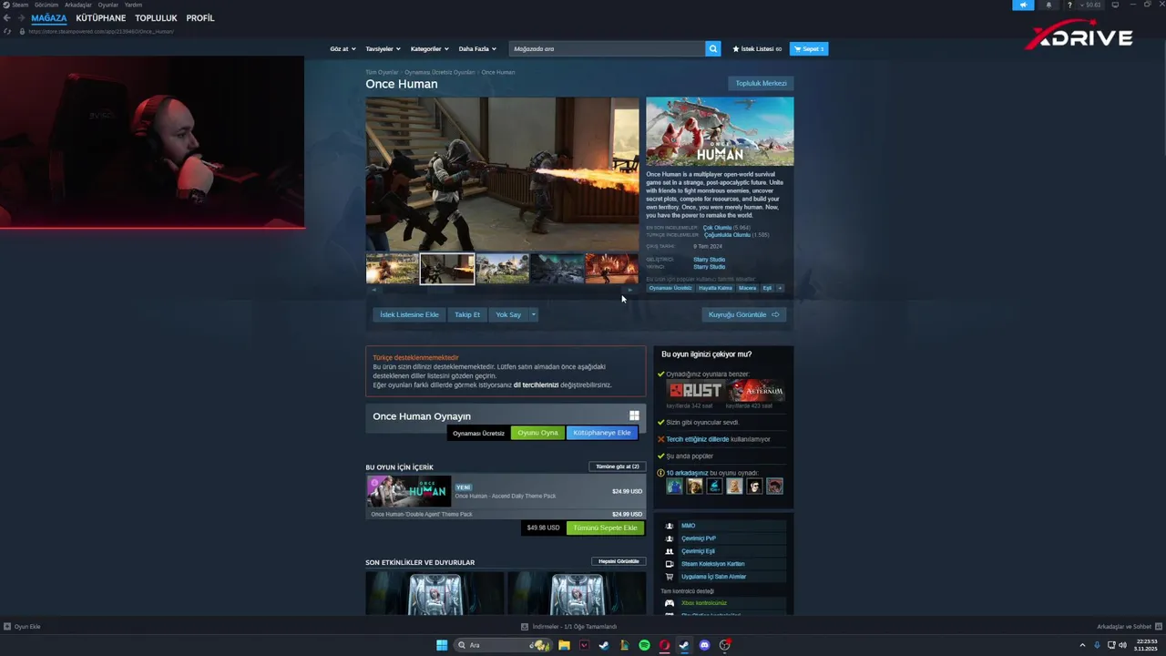This screenshot has width=1166, height=656.
Task: Click Steam Koleksiyon Kartları icon
Action: [670, 564]
